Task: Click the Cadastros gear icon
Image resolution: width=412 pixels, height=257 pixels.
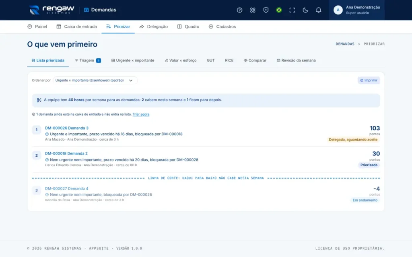Action: coord(211,27)
